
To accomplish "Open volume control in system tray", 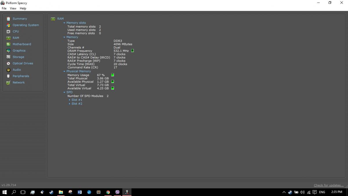I will (x=302, y=192).
